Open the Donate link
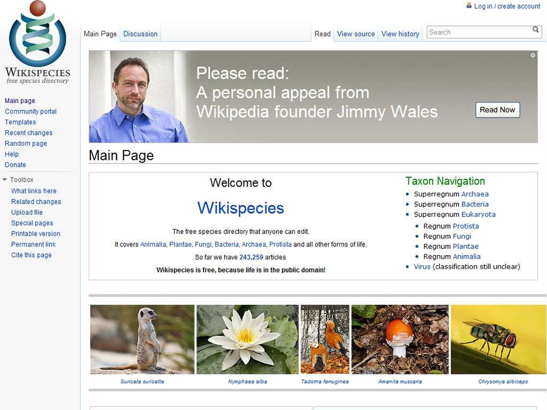The width and height of the screenshot is (547, 410). (x=15, y=165)
